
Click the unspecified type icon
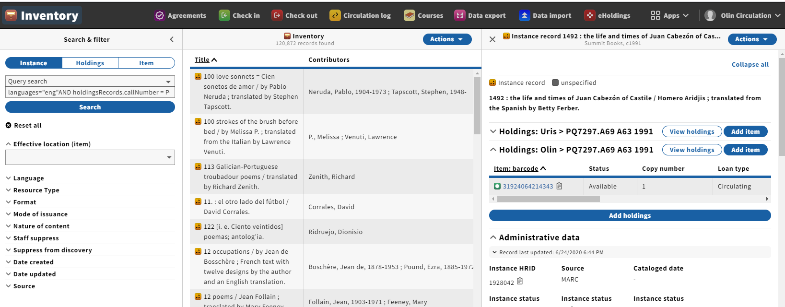(x=555, y=83)
